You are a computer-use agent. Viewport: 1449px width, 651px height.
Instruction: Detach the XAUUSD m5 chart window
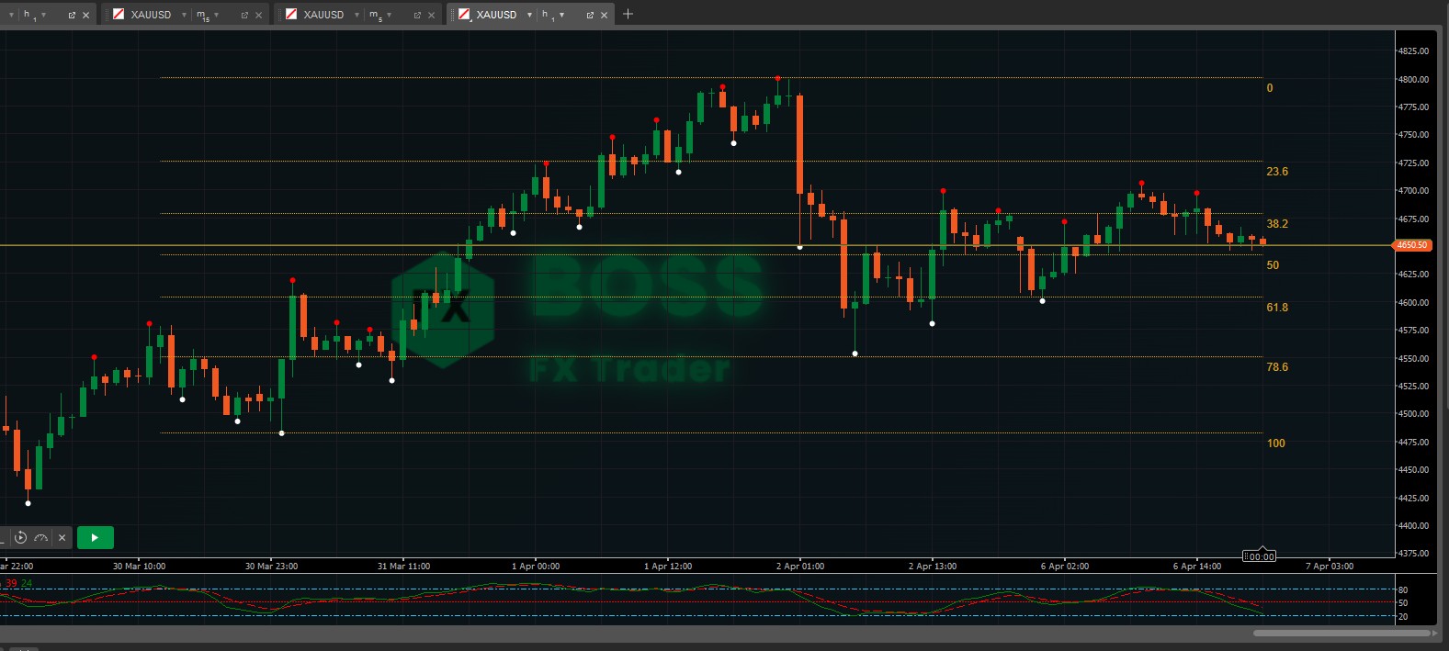417,15
